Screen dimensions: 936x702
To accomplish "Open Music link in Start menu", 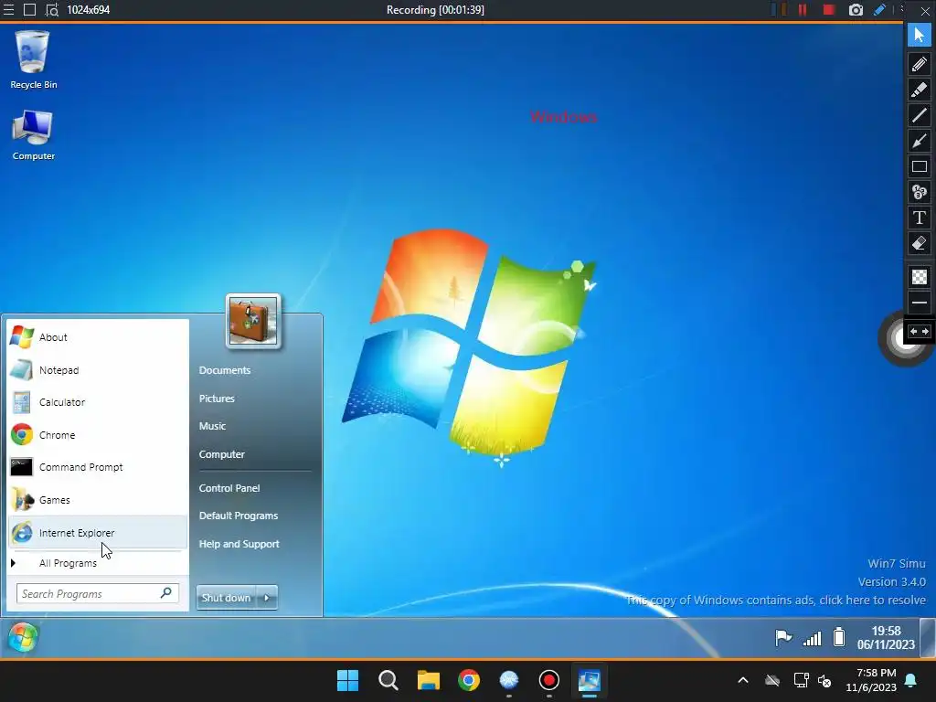I will click(x=212, y=426).
